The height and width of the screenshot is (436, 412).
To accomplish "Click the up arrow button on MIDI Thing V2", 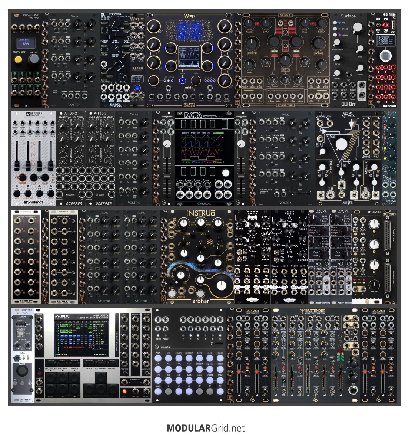I will (386, 19).
